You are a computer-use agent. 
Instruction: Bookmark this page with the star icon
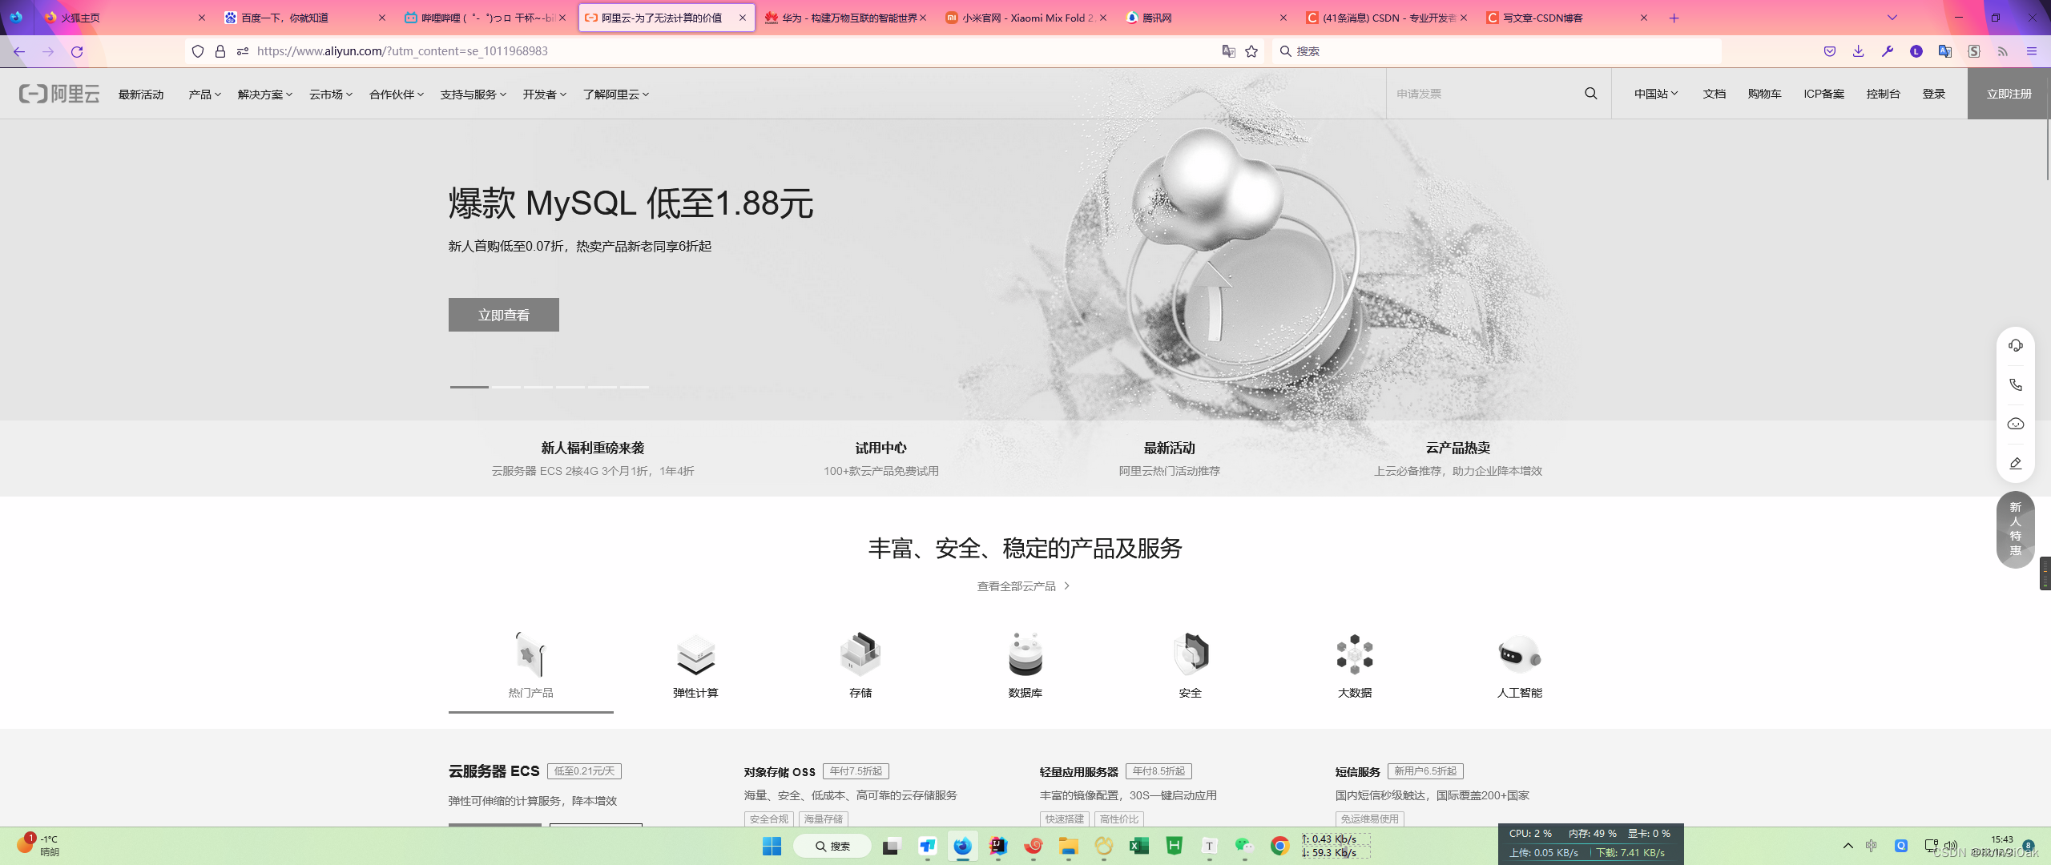pyautogui.click(x=1251, y=51)
